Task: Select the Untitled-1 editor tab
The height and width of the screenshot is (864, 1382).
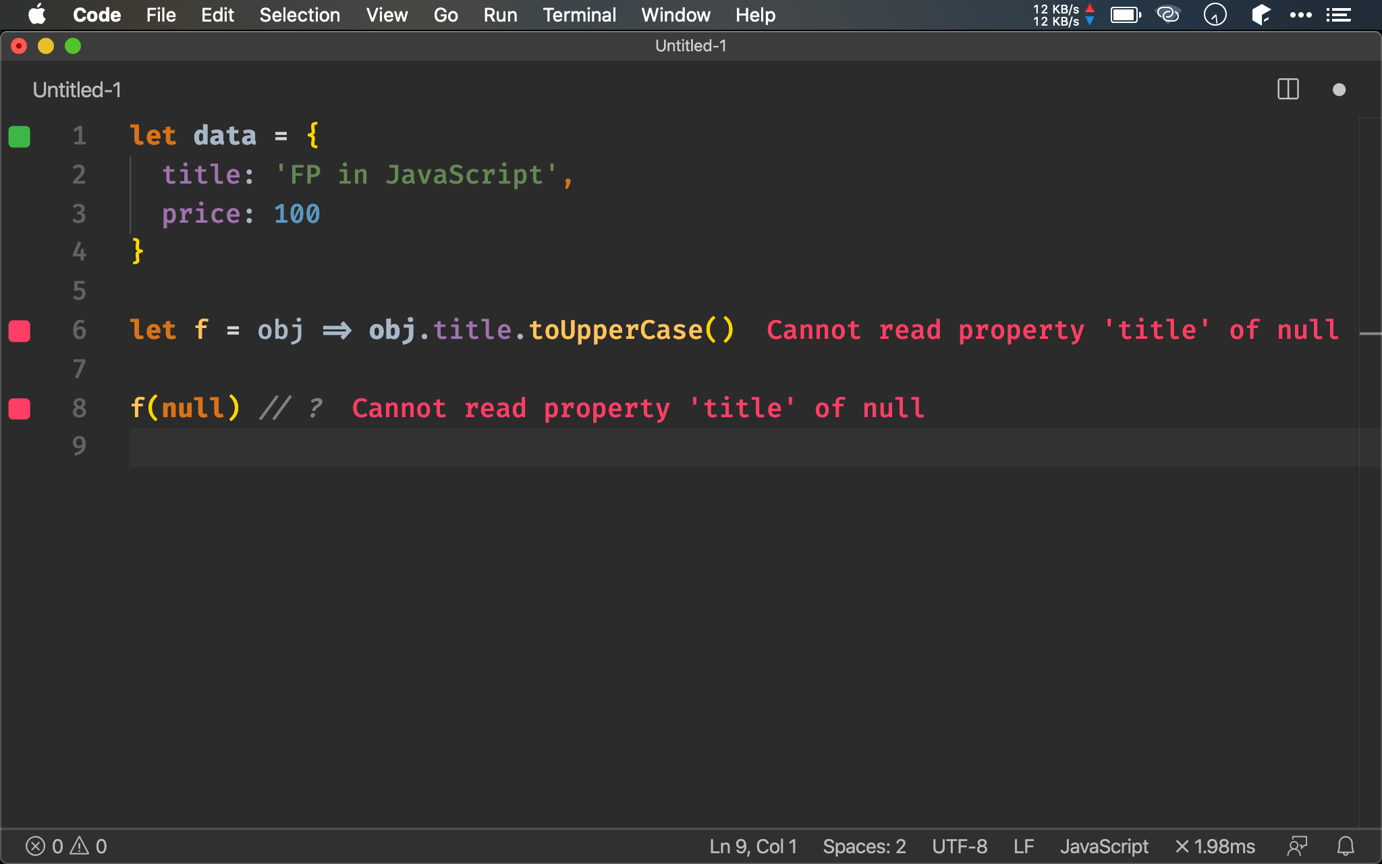Action: [77, 90]
